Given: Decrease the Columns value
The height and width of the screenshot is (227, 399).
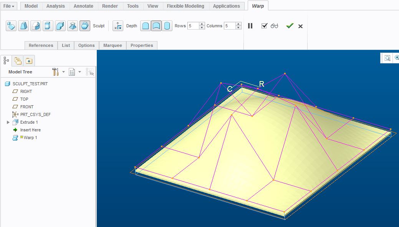Looking at the screenshot, I should pos(238,28).
